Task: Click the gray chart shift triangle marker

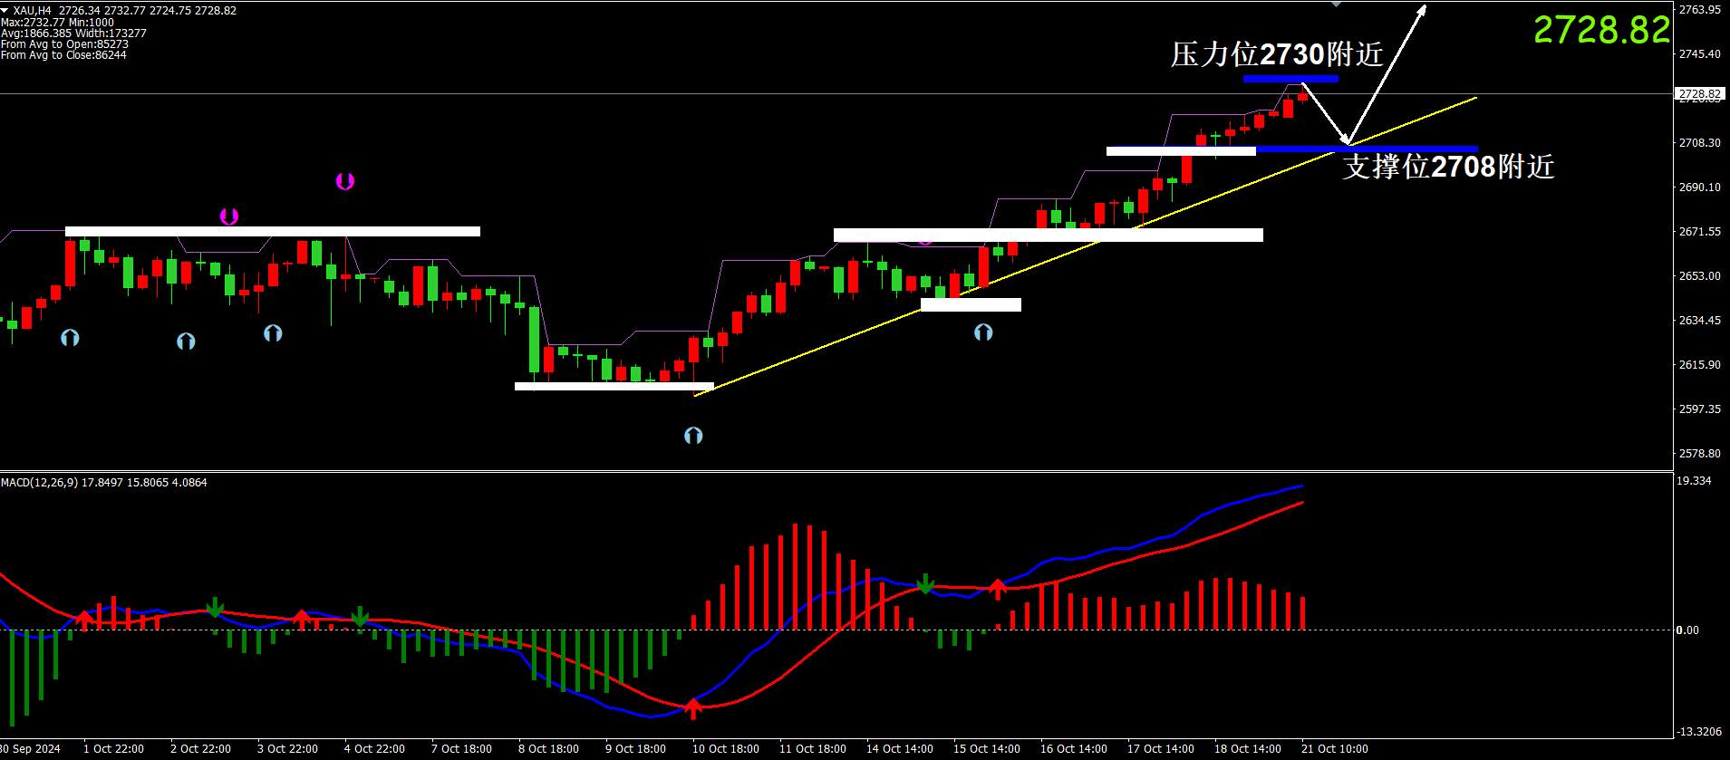Action: coord(1336,5)
